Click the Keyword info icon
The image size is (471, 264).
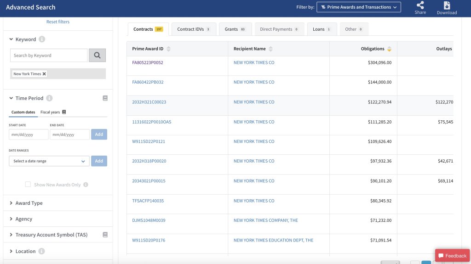click(42, 39)
